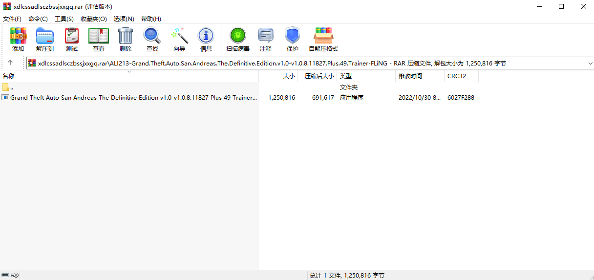Run the Test (测试) archive tool
The image size is (594, 280).
click(x=72, y=40)
